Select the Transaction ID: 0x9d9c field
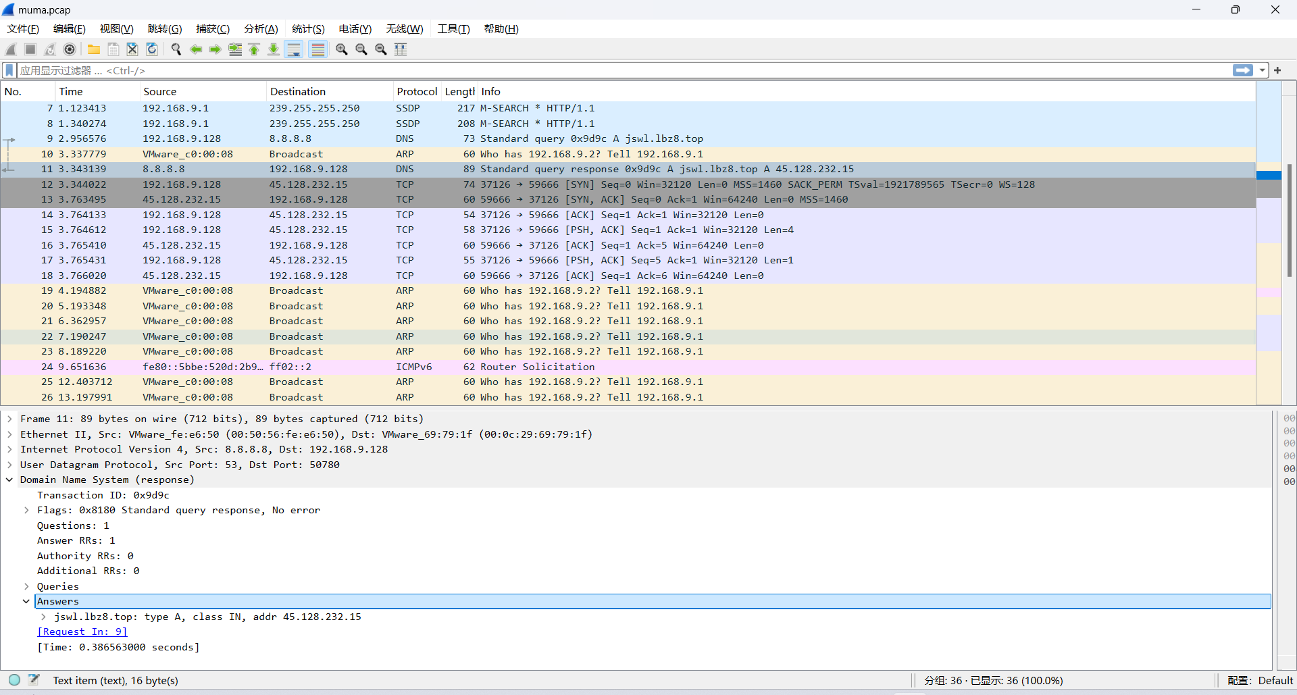The height and width of the screenshot is (695, 1297). (103, 495)
